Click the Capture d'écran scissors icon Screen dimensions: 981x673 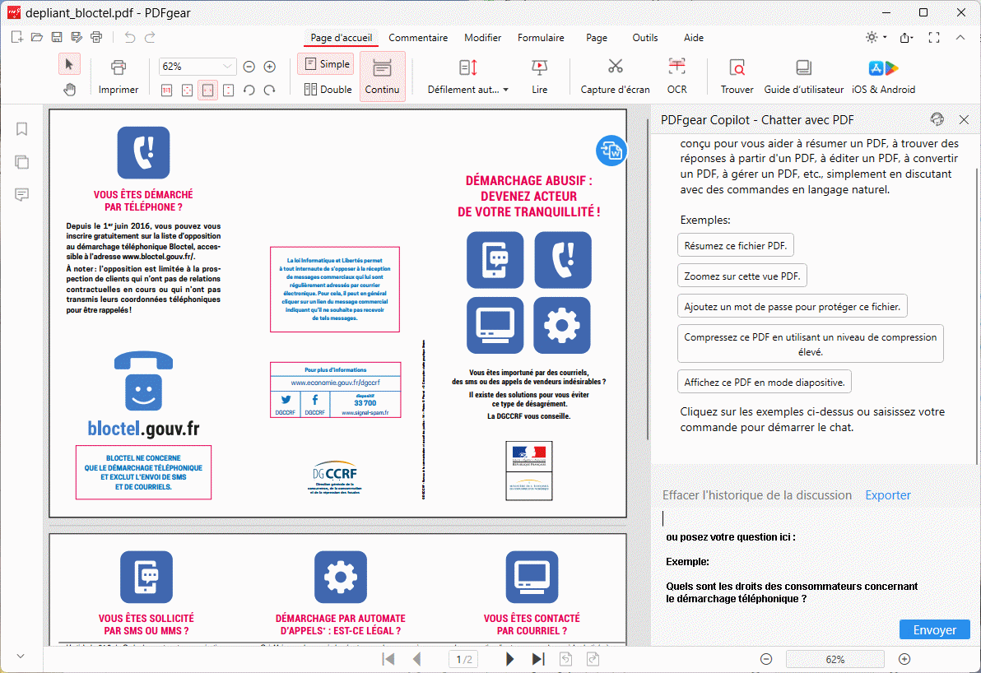tap(615, 67)
